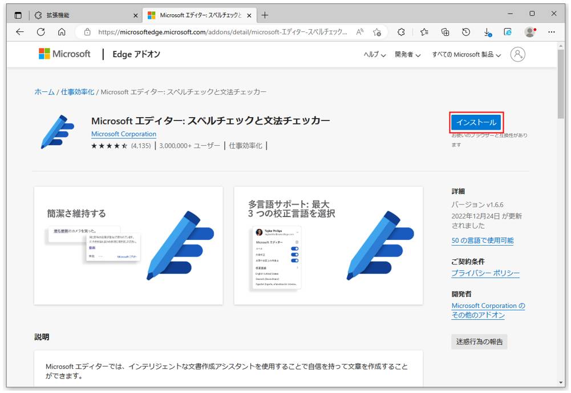This screenshot has height=393, width=571.
Task: Click the バージョン v1.6.6 text
Action: coord(477,204)
